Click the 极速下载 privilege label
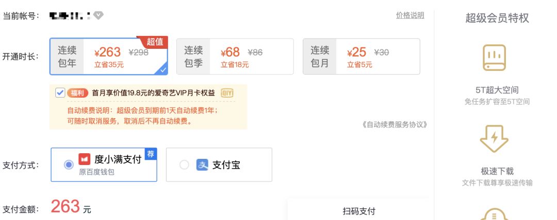This screenshot has width=557, height=220. [497, 171]
